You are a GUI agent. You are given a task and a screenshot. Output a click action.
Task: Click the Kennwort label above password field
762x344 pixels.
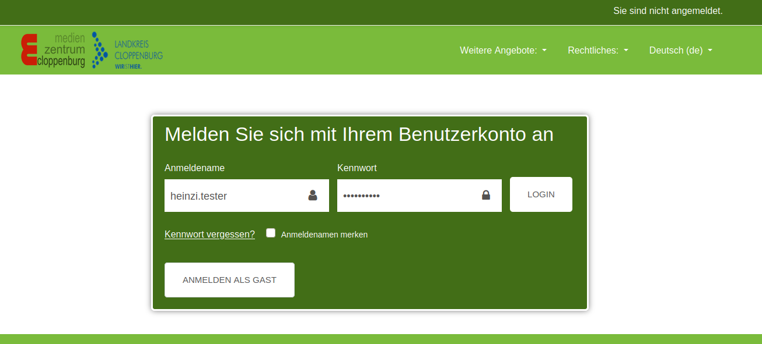[356, 168]
